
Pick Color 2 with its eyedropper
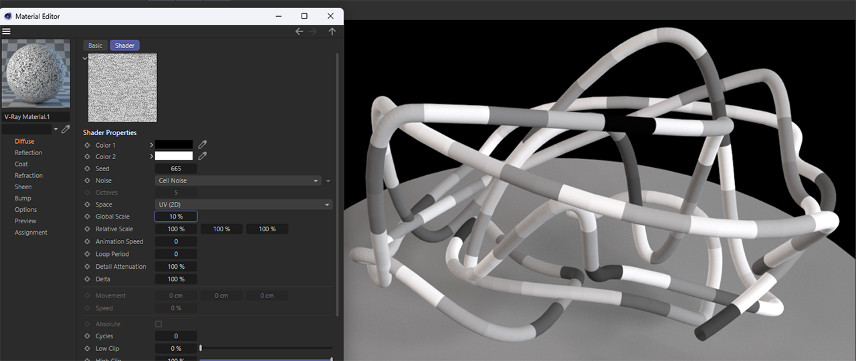203,156
